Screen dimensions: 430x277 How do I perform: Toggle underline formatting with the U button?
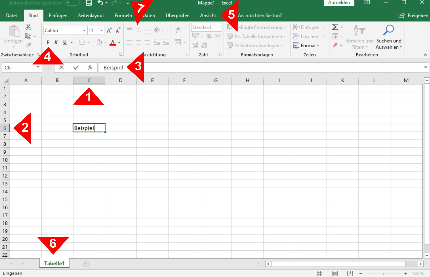(x=65, y=42)
